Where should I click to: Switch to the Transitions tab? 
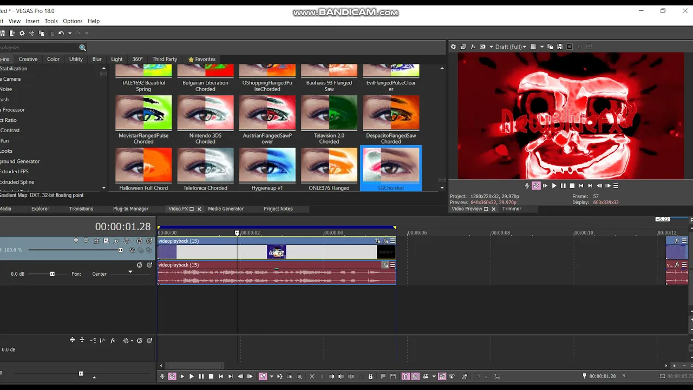click(x=81, y=209)
